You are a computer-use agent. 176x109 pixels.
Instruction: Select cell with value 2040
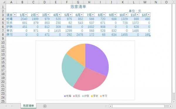tap(22, 19)
